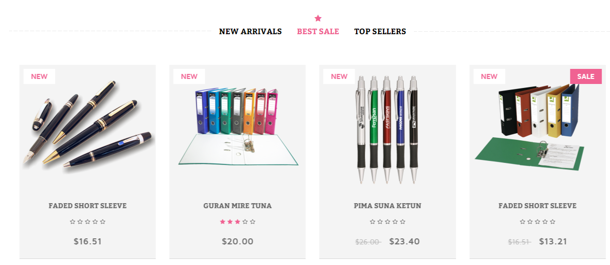Click Faded Short Sleeve title priced $13.21
This screenshot has width=610, height=265.
point(538,206)
